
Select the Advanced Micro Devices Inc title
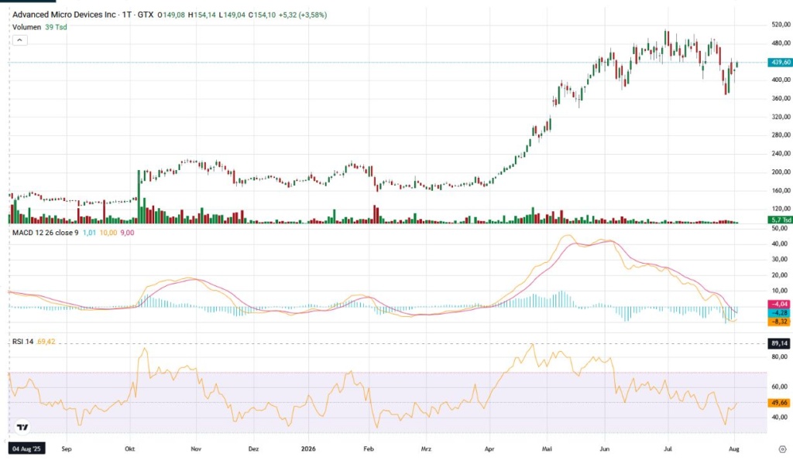(64, 15)
